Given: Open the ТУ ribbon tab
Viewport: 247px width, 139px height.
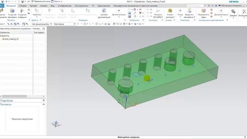Looking at the screenshot, I should (x=93, y=6).
